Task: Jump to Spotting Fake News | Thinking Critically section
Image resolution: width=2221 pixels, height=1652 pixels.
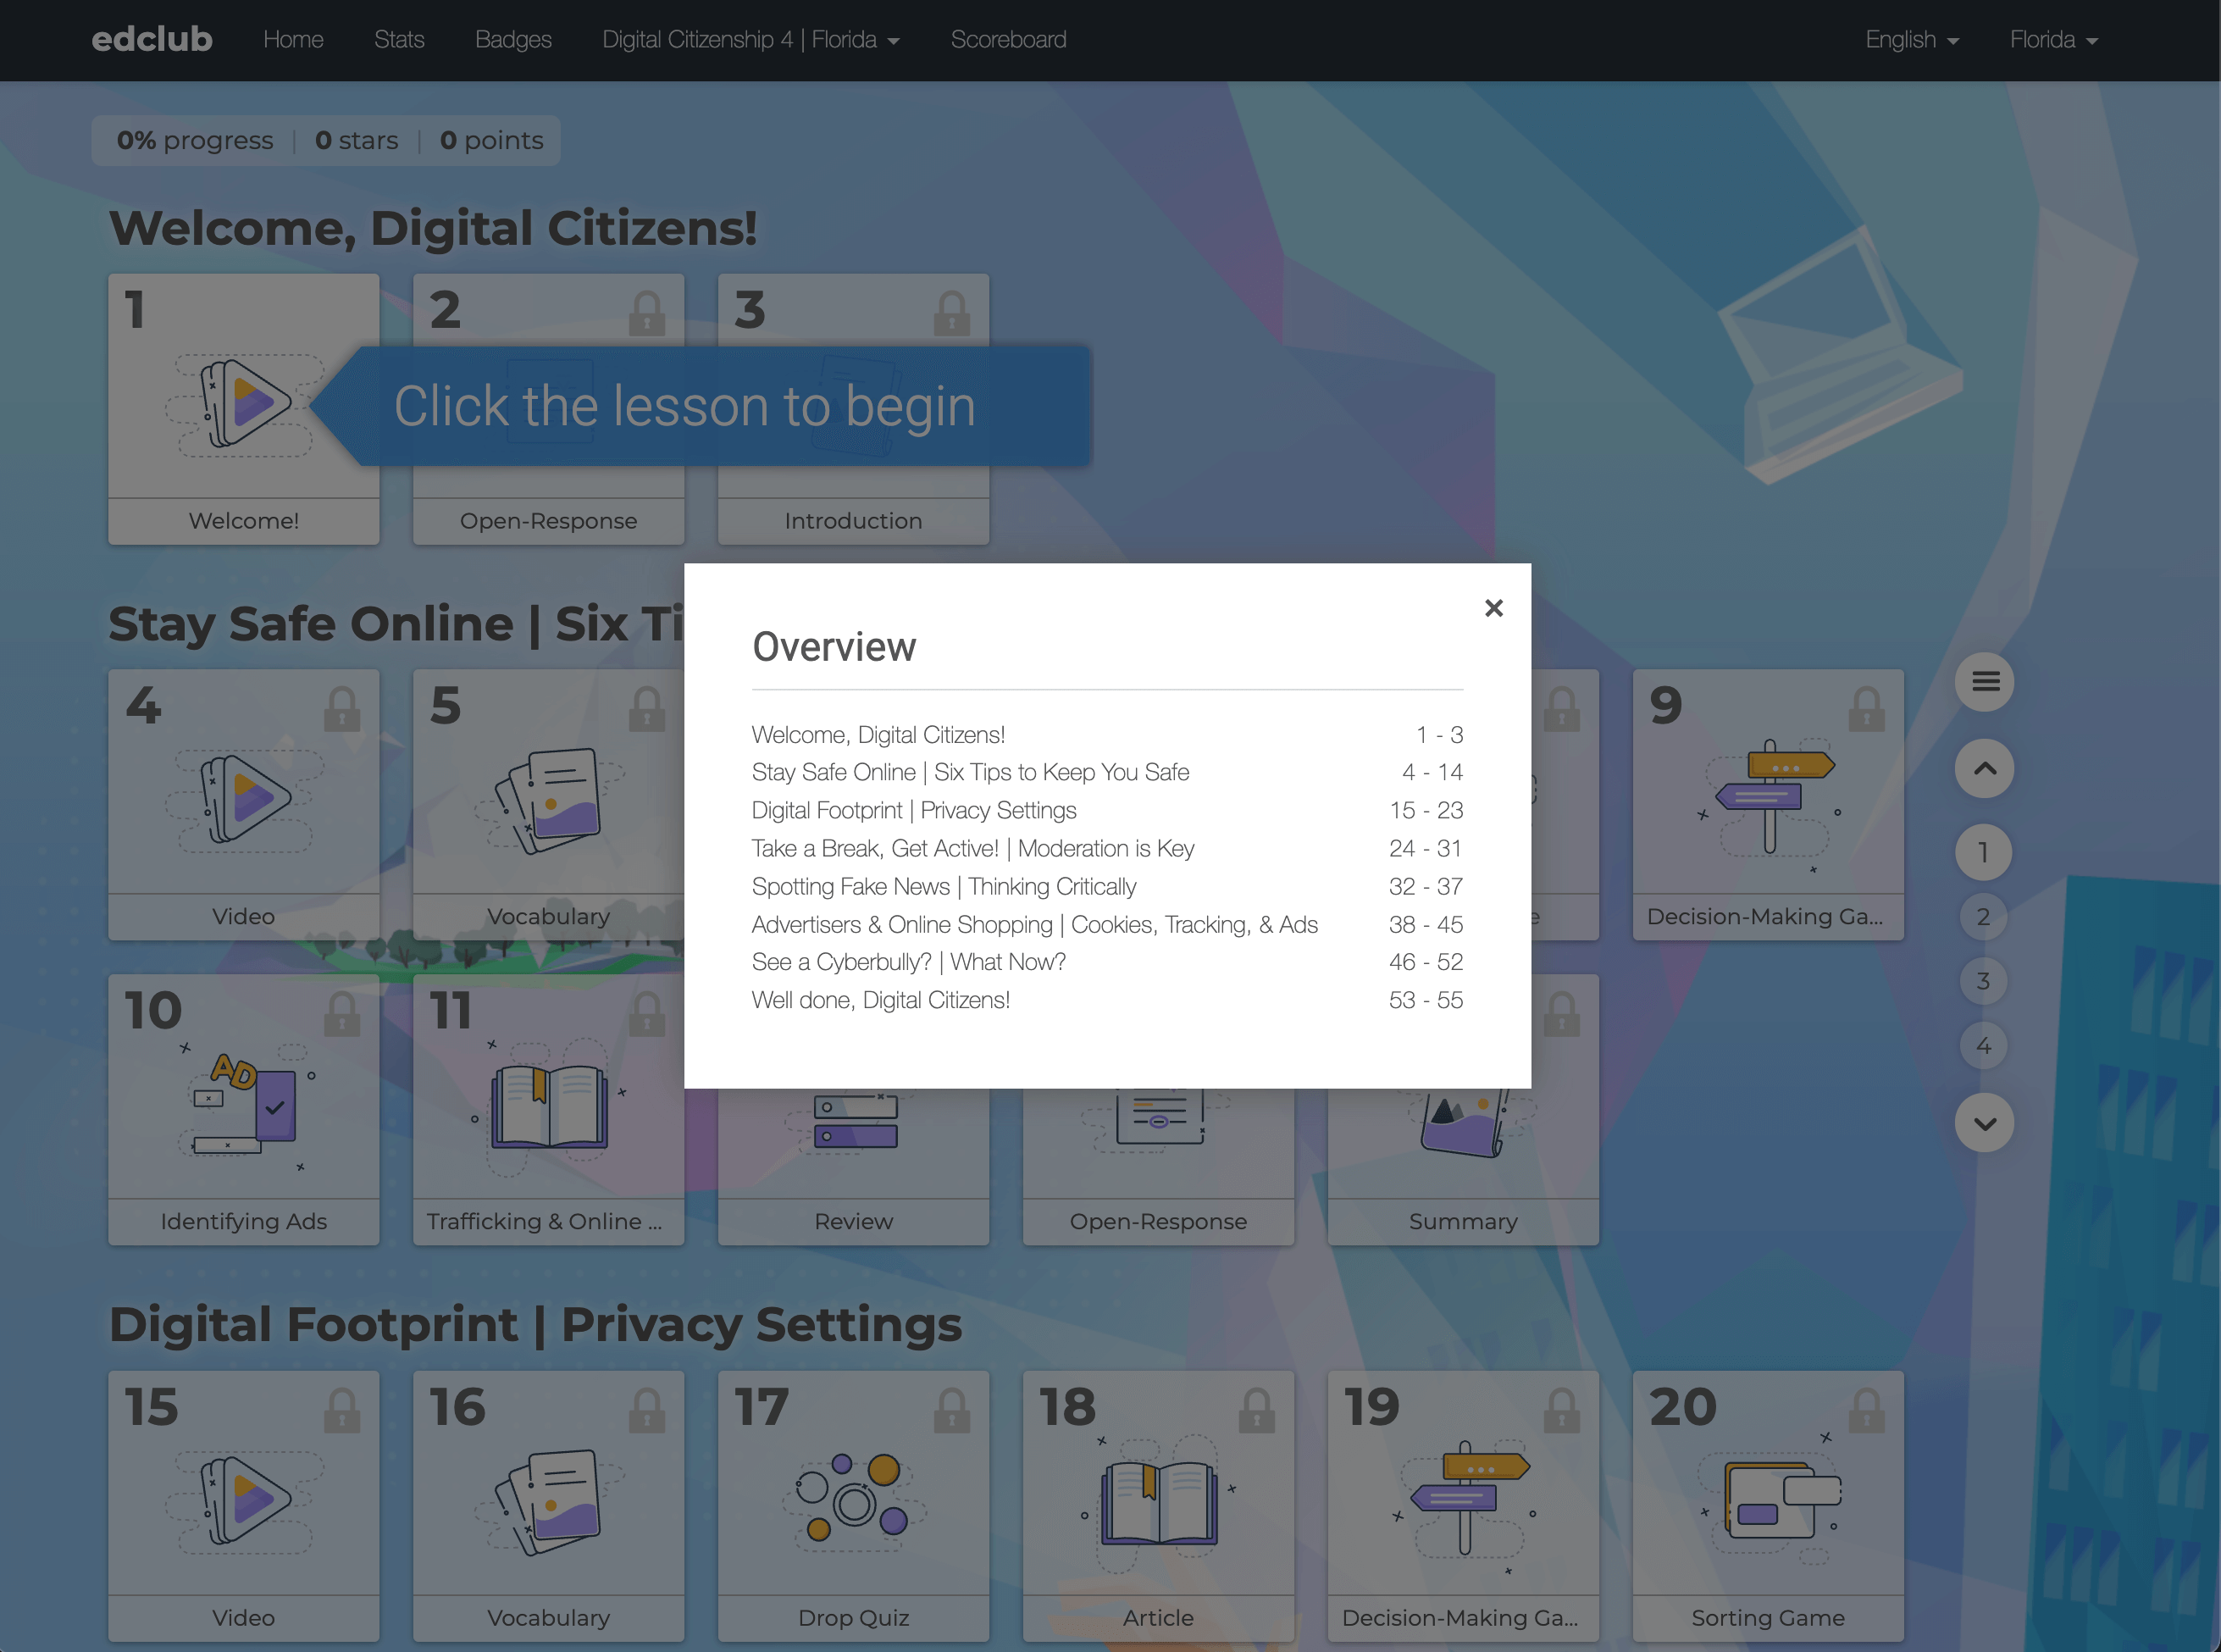Action: point(943,887)
